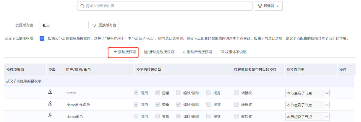This screenshot has height=122, width=361.
Task: Toggle 编辑/删除 in demo制作角色 row
Action: click(x=179, y=105)
